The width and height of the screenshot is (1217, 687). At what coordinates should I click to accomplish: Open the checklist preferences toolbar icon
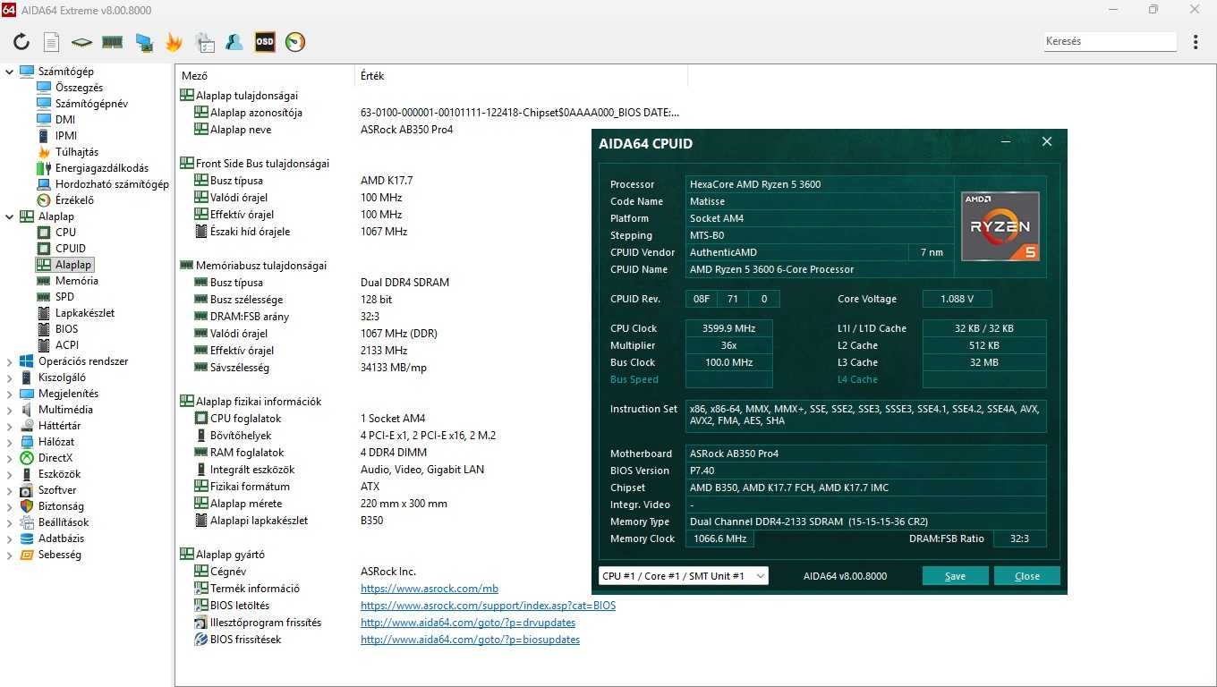tap(205, 42)
